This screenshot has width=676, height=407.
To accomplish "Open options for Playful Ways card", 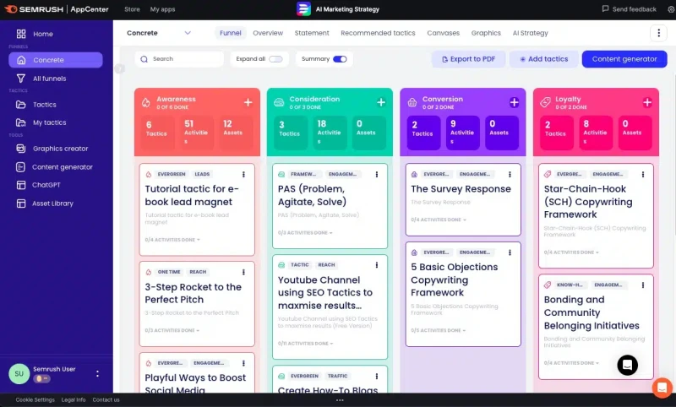I will 243,363.
